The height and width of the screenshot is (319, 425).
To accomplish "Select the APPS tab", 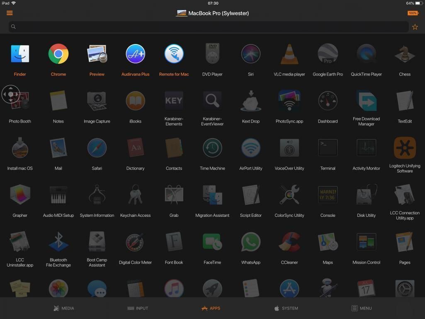I will pos(211,308).
